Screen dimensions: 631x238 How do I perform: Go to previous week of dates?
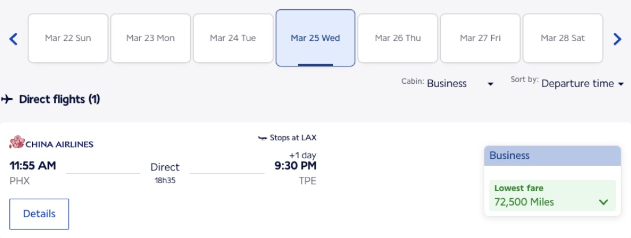[x=14, y=39]
